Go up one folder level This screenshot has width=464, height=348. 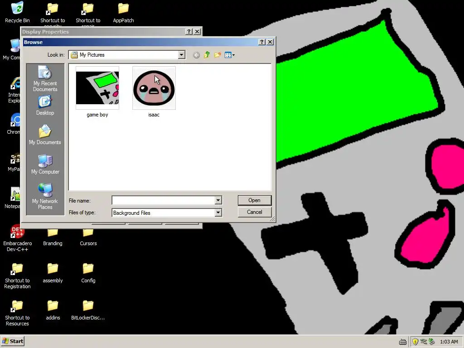[x=207, y=55]
